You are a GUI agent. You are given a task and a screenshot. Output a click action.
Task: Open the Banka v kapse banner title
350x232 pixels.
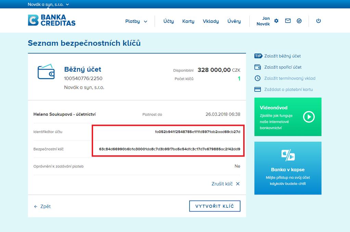click(288, 170)
